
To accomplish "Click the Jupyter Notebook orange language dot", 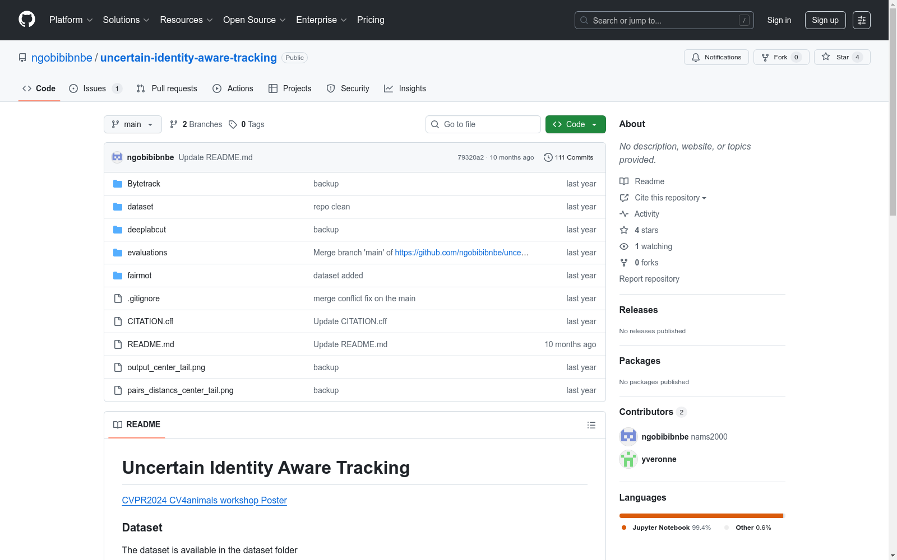I will pyautogui.click(x=624, y=528).
